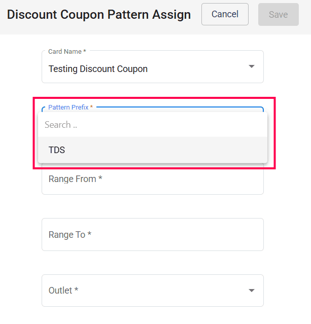Click the Pattern Prefix field's blue top border
Image resolution: width=311 pixels, height=324 pixels.
pyautogui.click(x=178, y=107)
